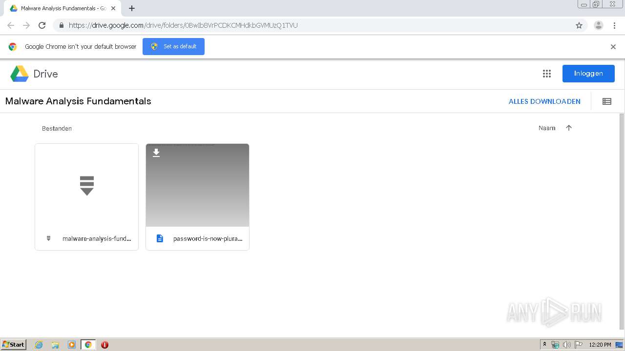Image resolution: width=625 pixels, height=351 pixels.
Task: Click the browser back arrow
Action: tap(11, 25)
